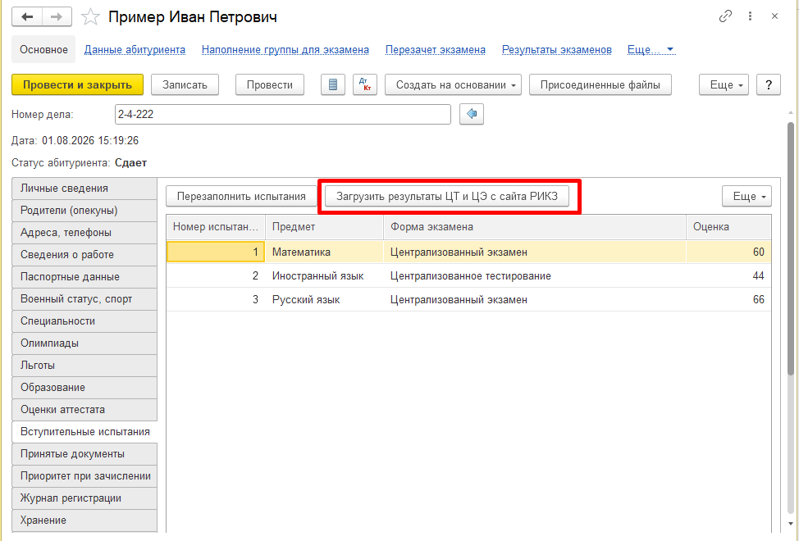Image resolution: width=799 pixels, height=541 pixels.
Task: Click the blue arrow beside Номер дела
Action: point(472,114)
